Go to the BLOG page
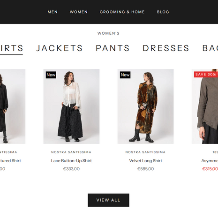 pyautogui.click(x=163, y=12)
